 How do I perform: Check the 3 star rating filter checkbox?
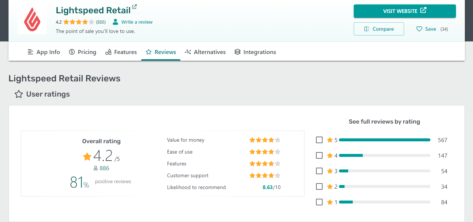click(319, 171)
